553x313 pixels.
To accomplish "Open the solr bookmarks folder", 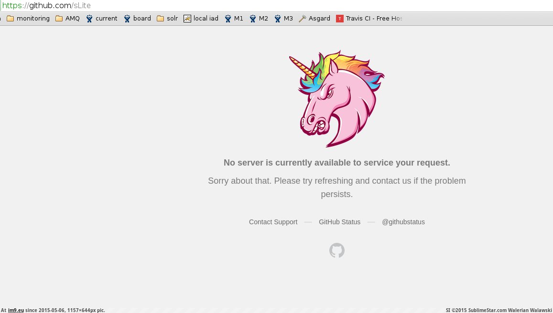I will pos(167,19).
